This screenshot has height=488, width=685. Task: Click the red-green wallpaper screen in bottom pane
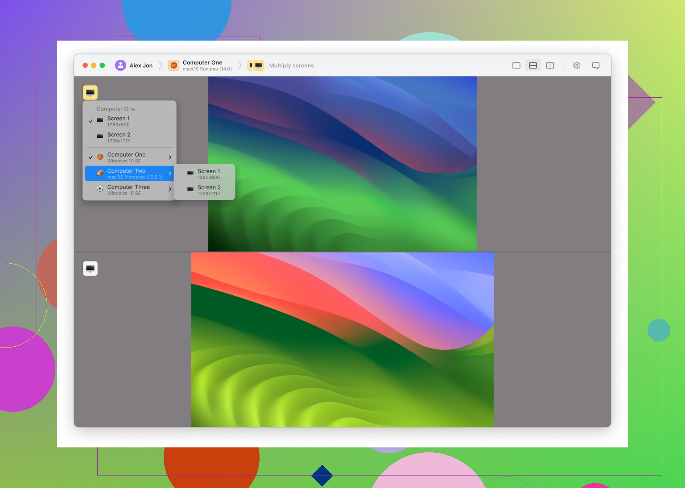[x=342, y=340]
